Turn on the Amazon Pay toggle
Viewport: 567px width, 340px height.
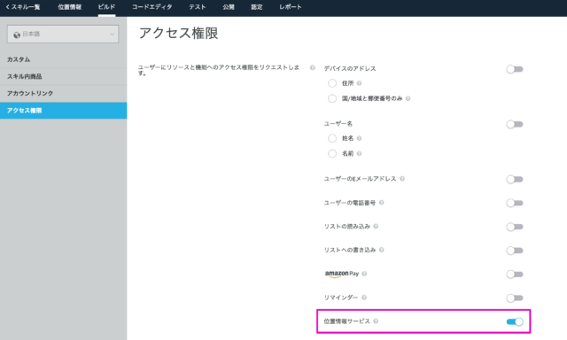[x=515, y=274]
